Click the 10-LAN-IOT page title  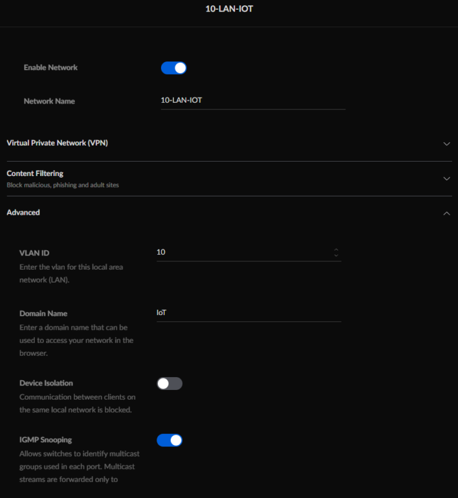(x=228, y=10)
